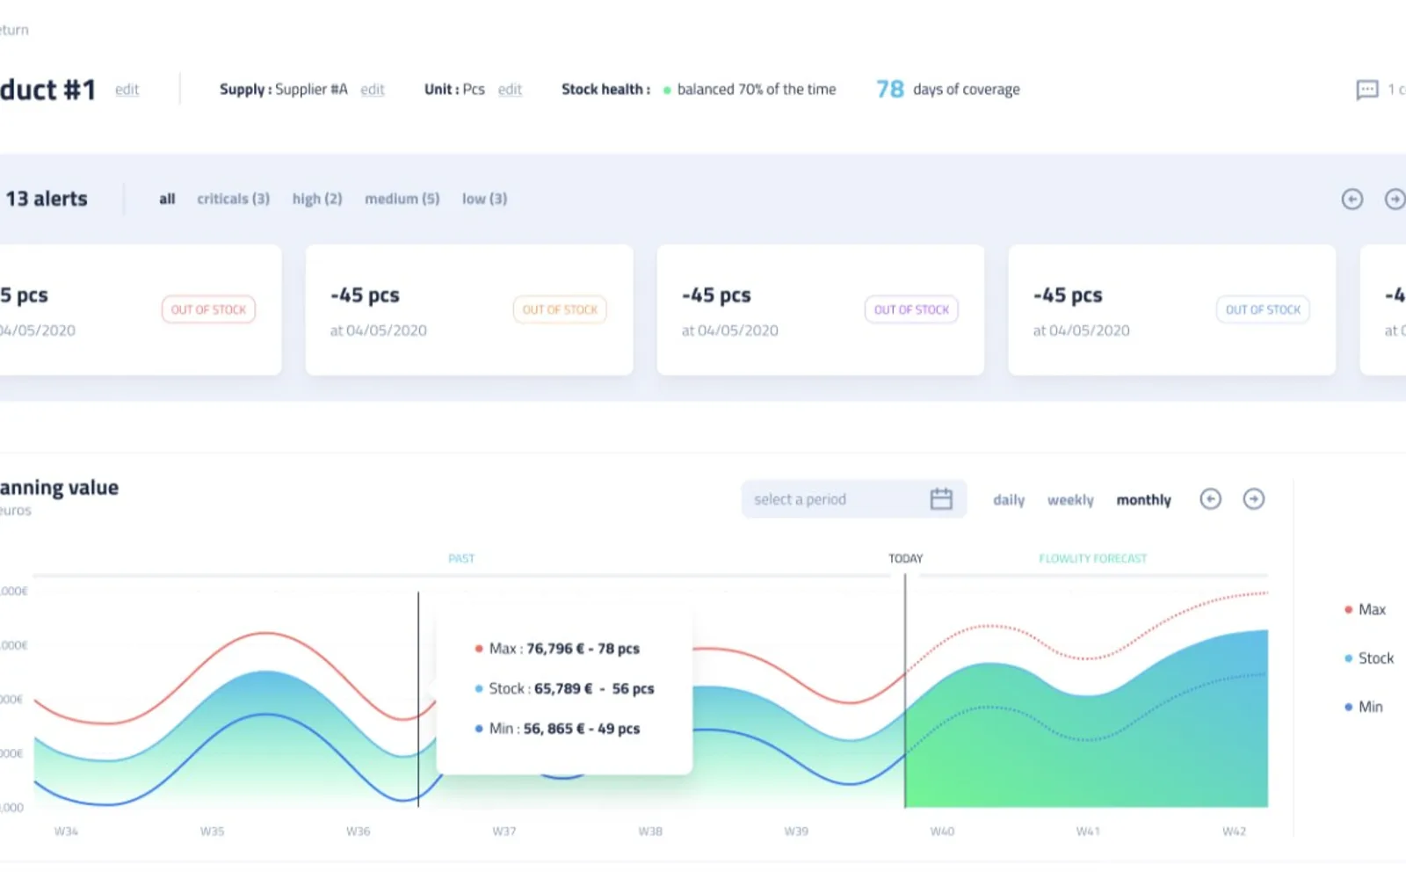Click the 'select a period' field
The height and width of the screenshot is (879, 1406).
854,499
